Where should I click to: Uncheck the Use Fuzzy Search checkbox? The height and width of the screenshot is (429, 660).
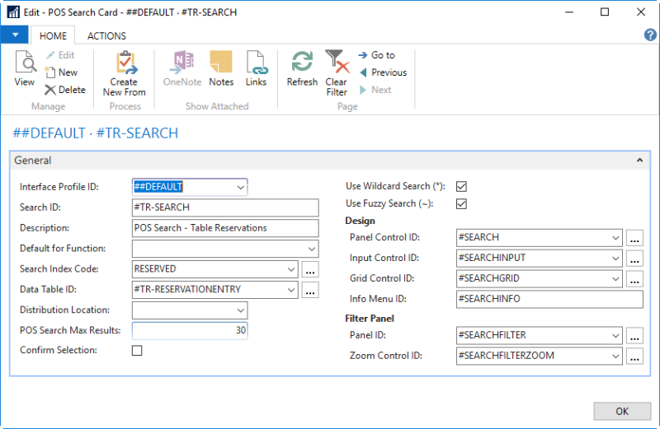462,203
